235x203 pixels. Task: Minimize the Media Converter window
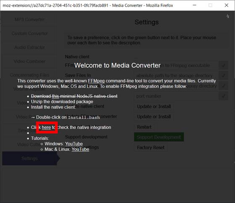tap(194, 5)
